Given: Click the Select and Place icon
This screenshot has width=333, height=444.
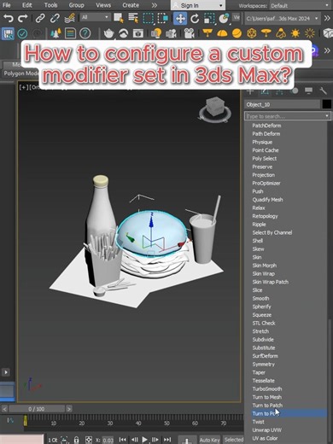Looking at the screenshot, I should [224, 18].
